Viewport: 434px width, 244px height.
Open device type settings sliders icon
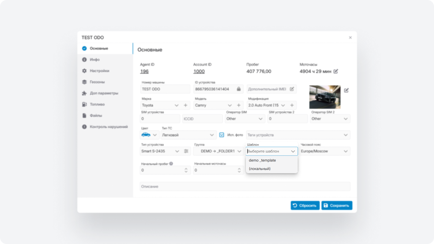tap(186, 151)
